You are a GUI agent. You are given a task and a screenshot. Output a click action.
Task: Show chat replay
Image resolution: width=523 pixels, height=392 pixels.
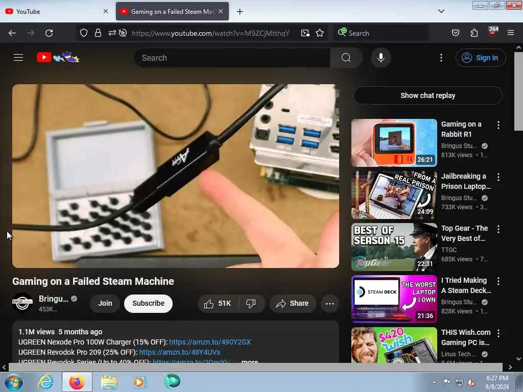(x=427, y=95)
